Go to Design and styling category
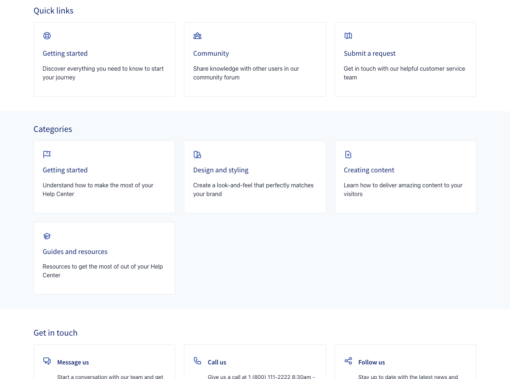The height and width of the screenshot is (379, 510). click(221, 170)
